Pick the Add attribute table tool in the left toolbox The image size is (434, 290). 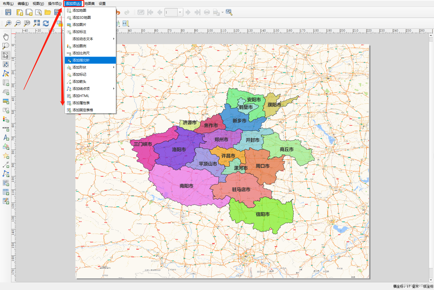click(6, 192)
